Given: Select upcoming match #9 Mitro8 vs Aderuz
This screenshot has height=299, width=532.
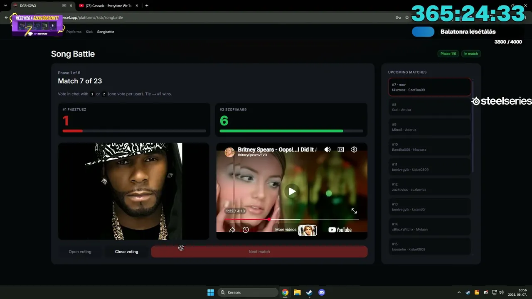Looking at the screenshot, I should pyautogui.click(x=429, y=127).
